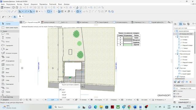
Task: Select the Window (Вікно) tool
Action: [9, 72]
